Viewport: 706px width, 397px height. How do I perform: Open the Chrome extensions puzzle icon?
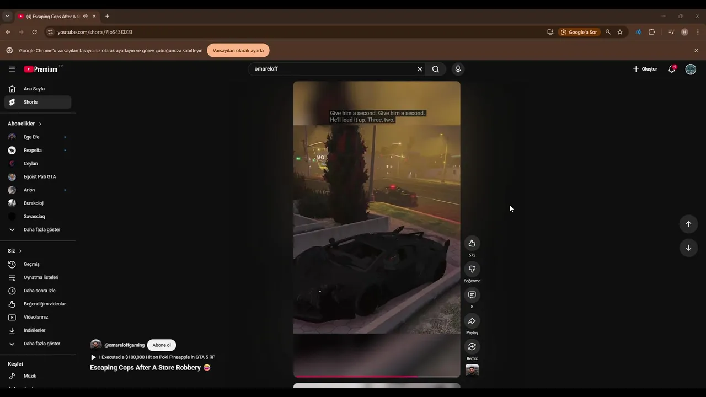pos(652,32)
